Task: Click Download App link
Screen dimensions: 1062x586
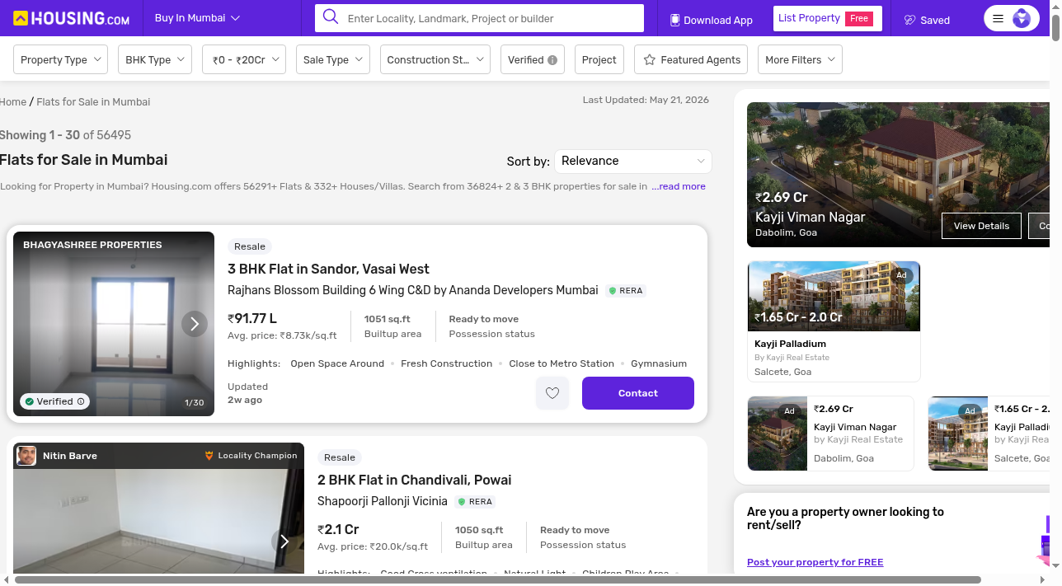Action: [711, 20]
